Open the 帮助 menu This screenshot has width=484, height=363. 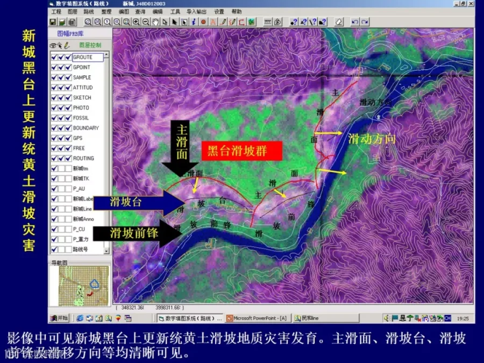click(x=237, y=11)
